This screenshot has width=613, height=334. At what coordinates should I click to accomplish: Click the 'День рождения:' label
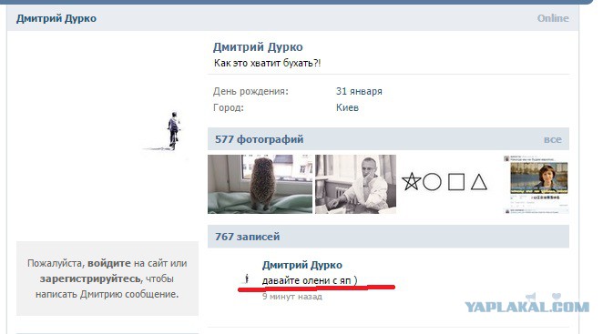tap(250, 91)
